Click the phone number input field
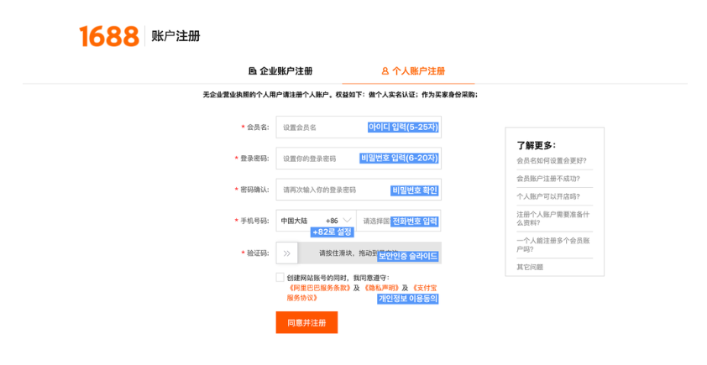 click(x=399, y=221)
